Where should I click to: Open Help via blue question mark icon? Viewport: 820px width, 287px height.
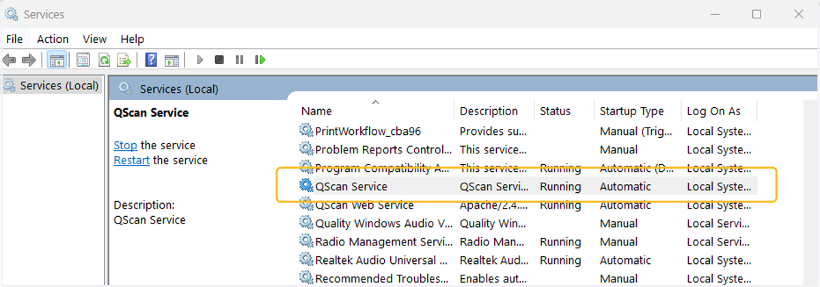(152, 60)
